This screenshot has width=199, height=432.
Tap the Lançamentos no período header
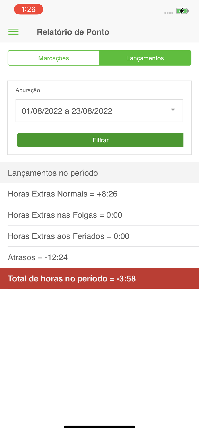pyautogui.click(x=53, y=173)
